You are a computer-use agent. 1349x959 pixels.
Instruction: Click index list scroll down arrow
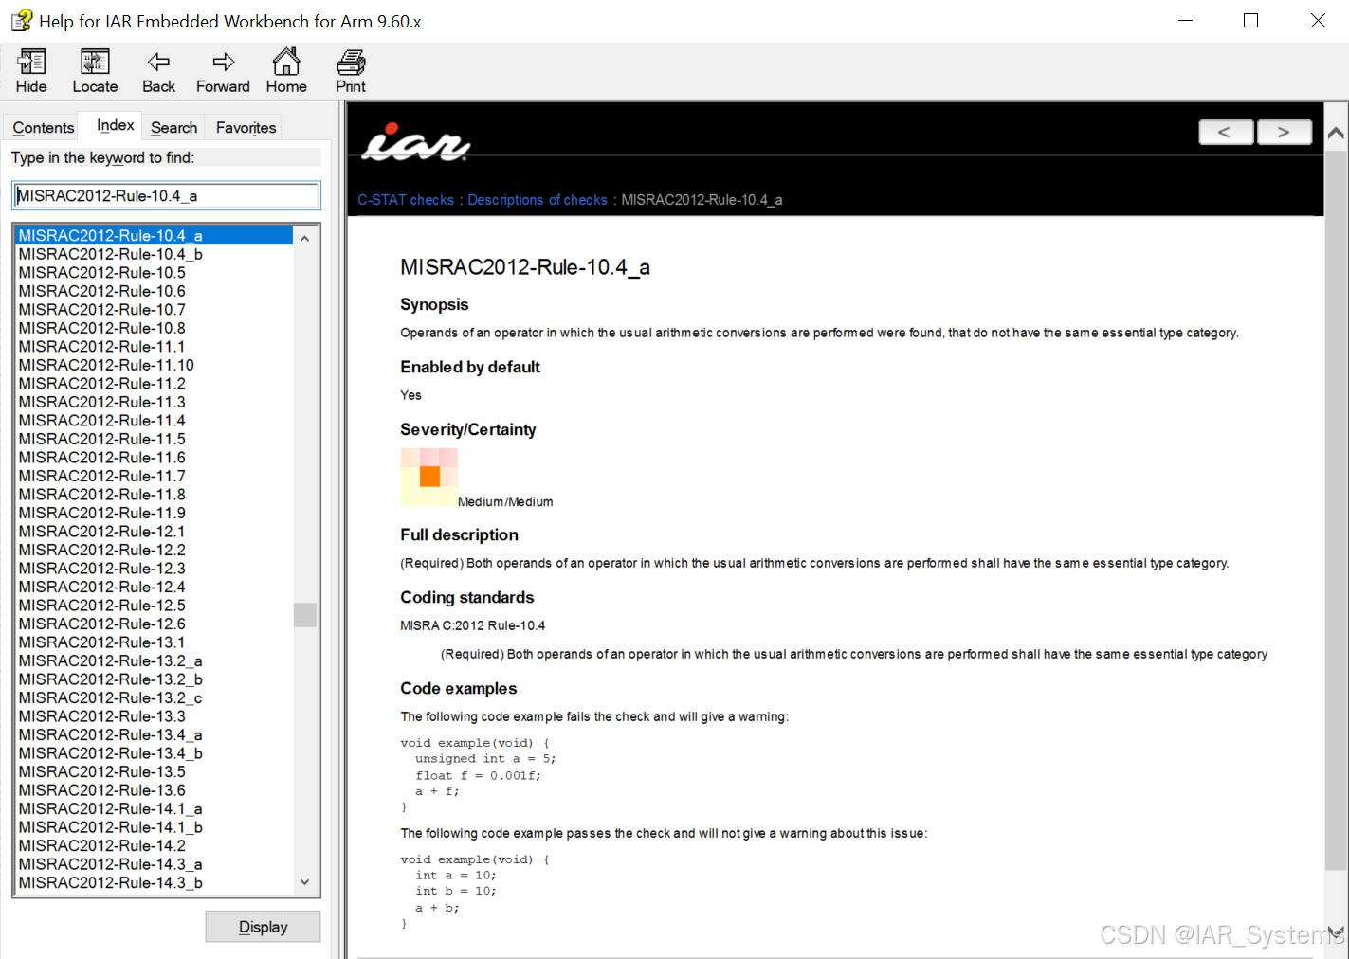[x=304, y=882]
